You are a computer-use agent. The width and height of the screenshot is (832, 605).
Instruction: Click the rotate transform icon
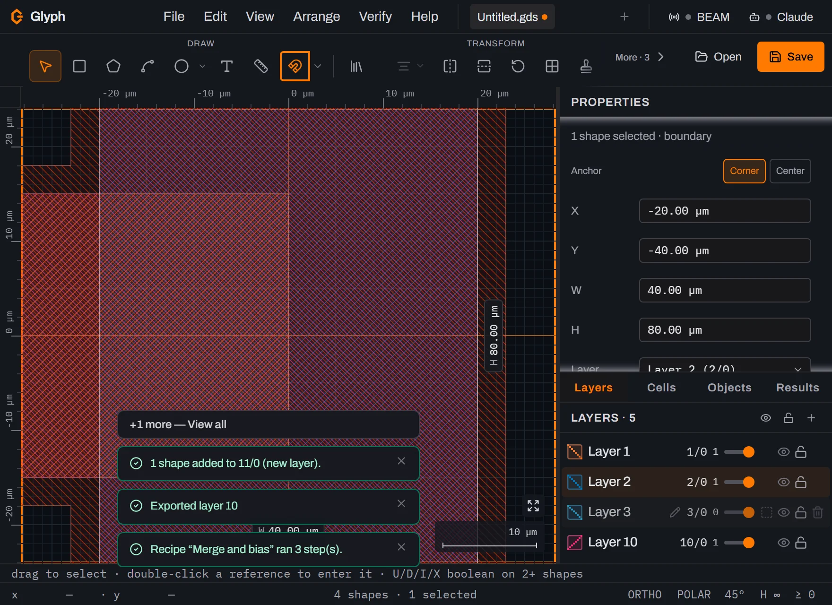pyautogui.click(x=518, y=66)
